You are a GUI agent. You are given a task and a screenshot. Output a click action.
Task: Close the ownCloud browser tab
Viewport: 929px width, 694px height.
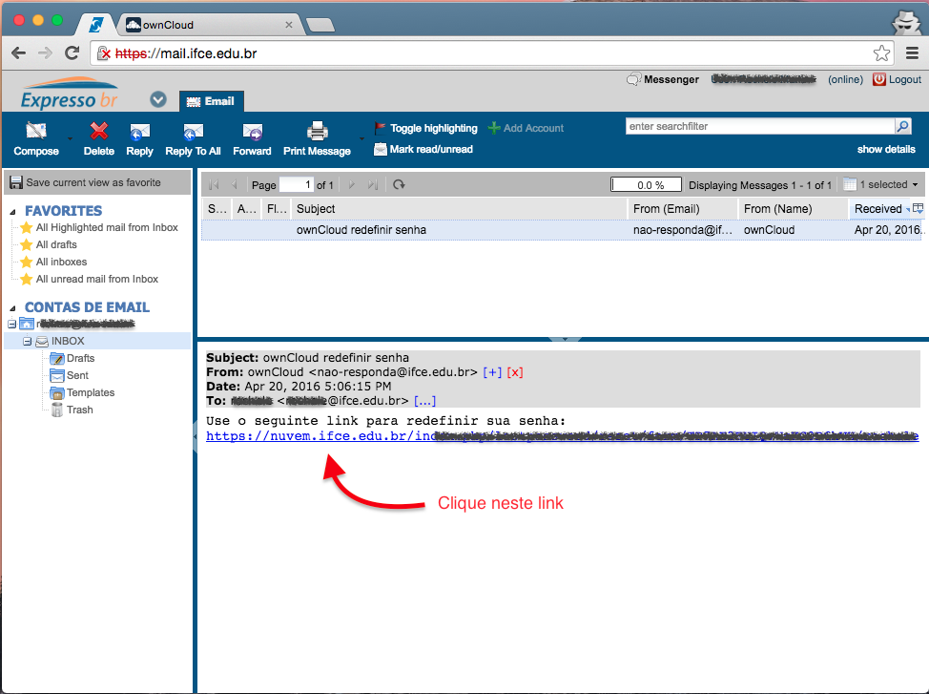(x=289, y=25)
